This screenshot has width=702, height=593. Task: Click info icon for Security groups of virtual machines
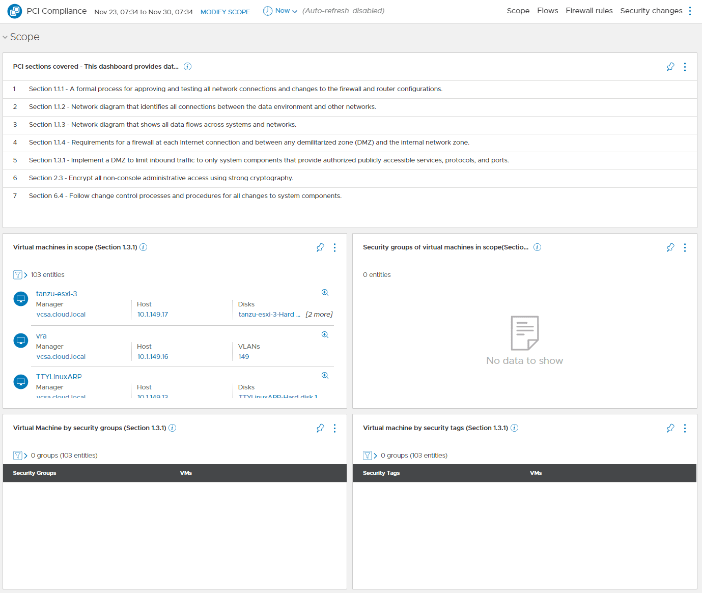pos(537,247)
